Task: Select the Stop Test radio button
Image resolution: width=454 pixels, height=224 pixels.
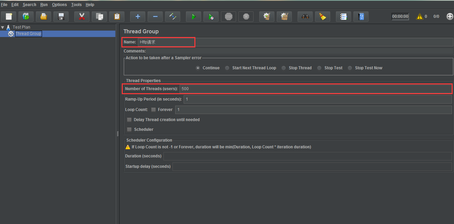Action: 319,68
